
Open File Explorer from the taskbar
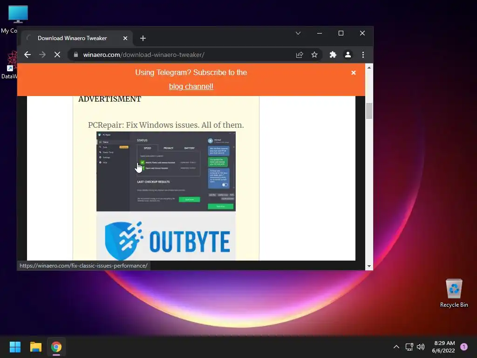pyautogui.click(x=35, y=347)
